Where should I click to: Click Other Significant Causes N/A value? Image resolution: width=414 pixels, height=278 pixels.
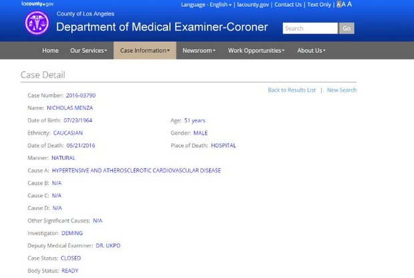[x=97, y=221]
